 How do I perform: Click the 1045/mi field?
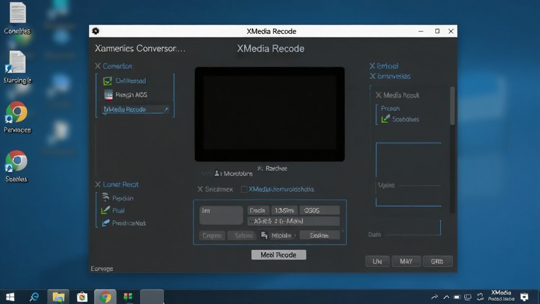coord(284,210)
